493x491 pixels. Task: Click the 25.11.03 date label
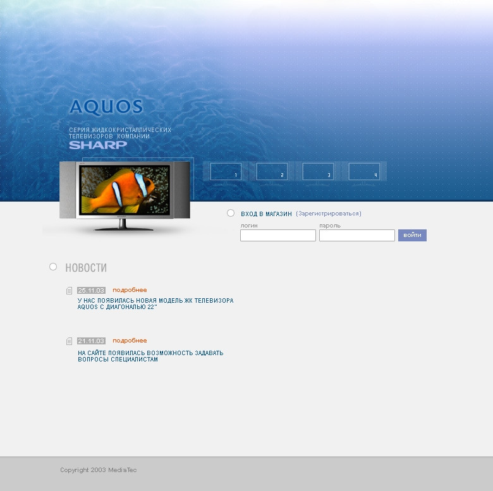[91, 291]
